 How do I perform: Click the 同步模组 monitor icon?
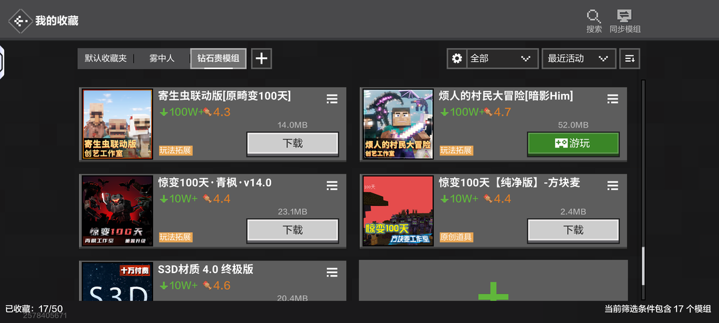(x=624, y=17)
